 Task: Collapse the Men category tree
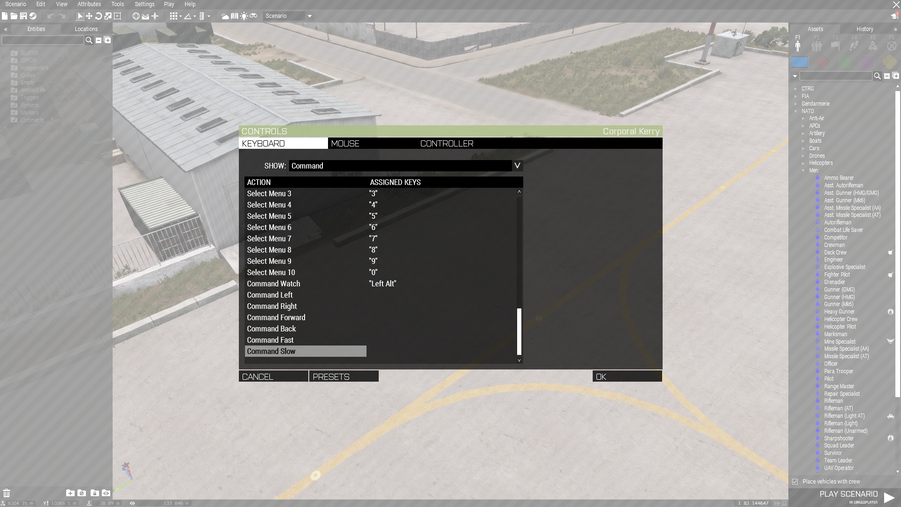803,170
